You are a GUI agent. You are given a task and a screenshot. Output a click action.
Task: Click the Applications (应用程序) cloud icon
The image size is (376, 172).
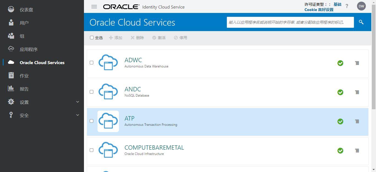[11, 49]
